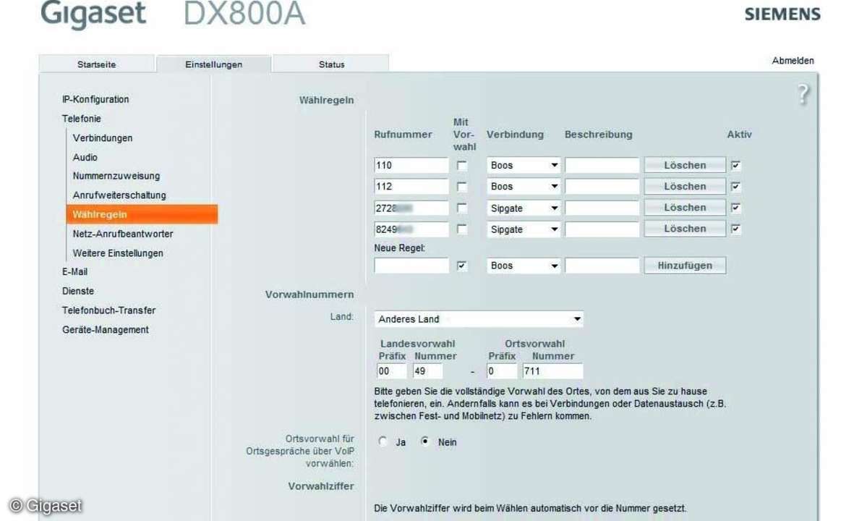This screenshot has width=867, height=521.
Task: Open Verbindung dropdown for rule 110
Action: click(x=523, y=166)
